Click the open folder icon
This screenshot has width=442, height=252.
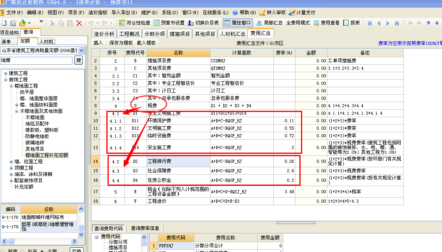pos(22,23)
